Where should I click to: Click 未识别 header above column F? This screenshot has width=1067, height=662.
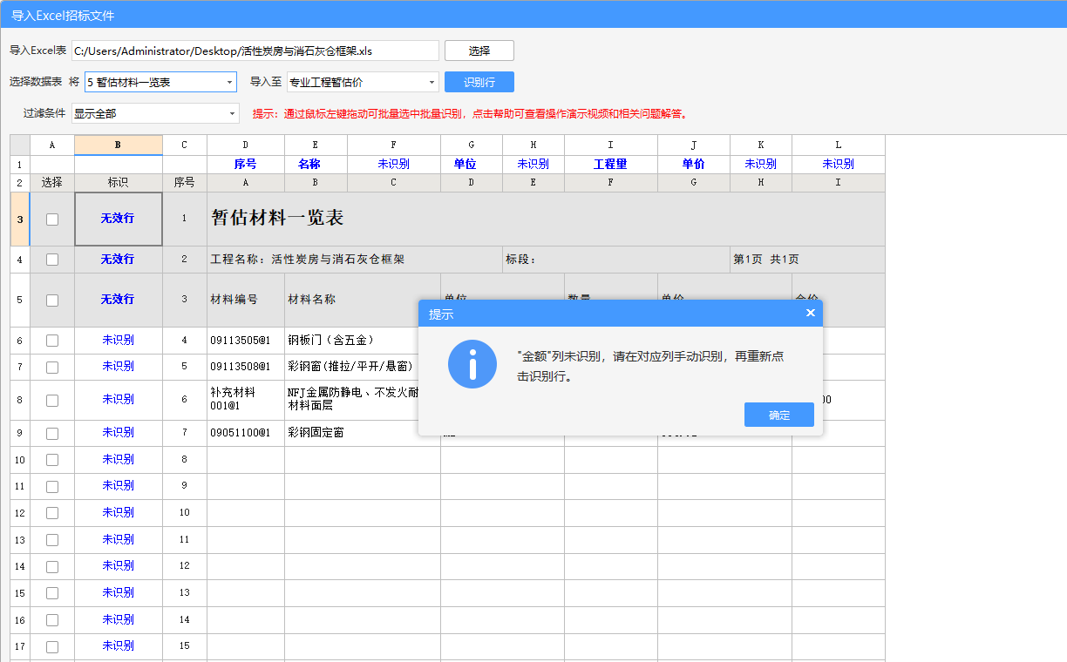[x=393, y=164]
